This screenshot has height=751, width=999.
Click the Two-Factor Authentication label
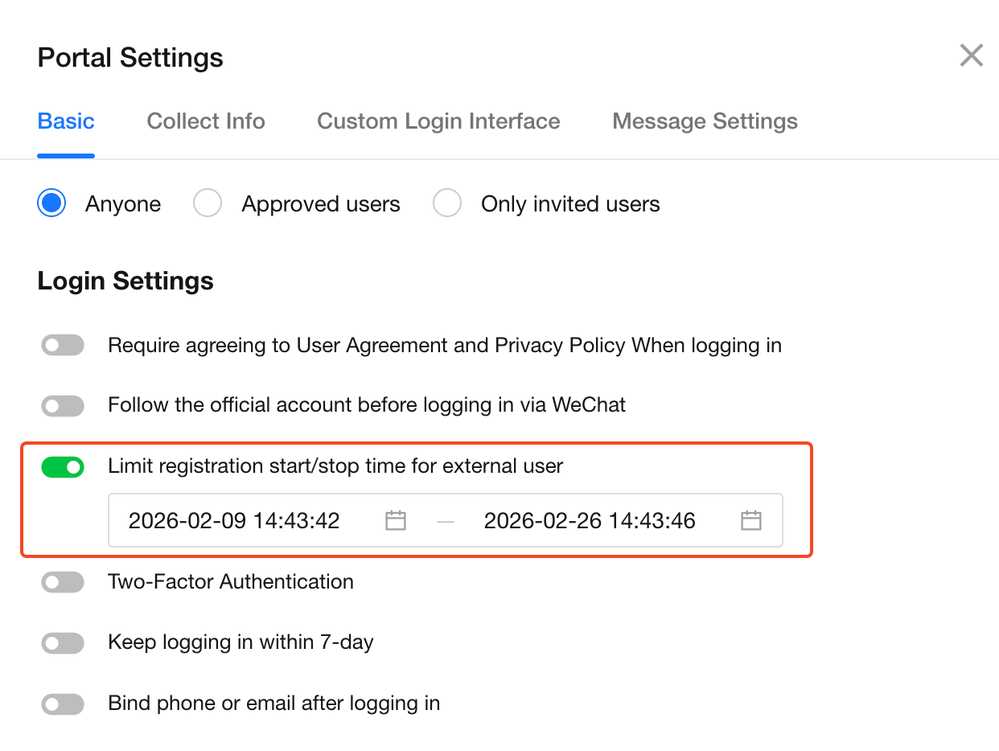231,582
